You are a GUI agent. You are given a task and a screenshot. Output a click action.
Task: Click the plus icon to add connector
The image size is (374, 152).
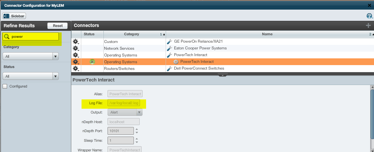pos(368,25)
